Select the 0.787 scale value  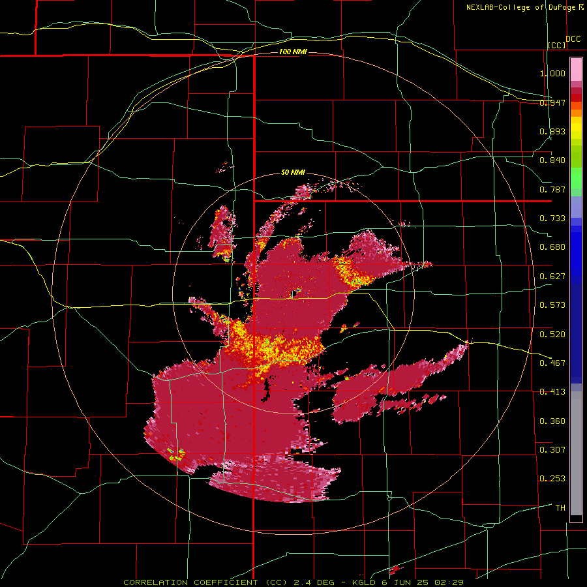[552, 189]
